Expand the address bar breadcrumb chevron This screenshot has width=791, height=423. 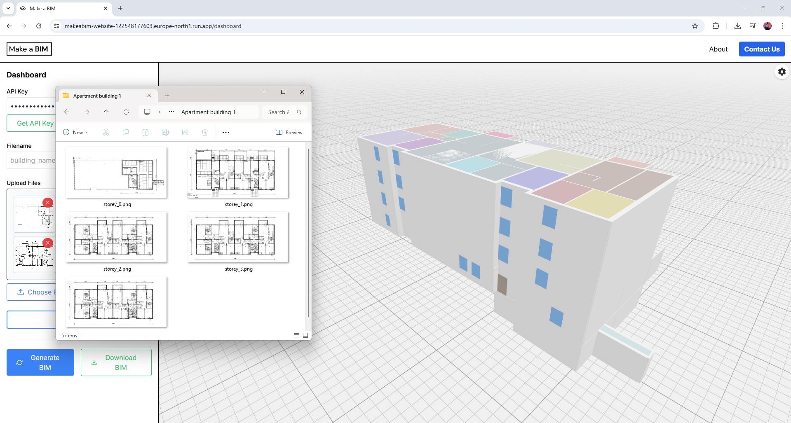(x=160, y=112)
